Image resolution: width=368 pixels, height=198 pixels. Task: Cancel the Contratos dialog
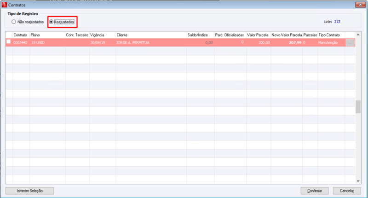coord(347,191)
